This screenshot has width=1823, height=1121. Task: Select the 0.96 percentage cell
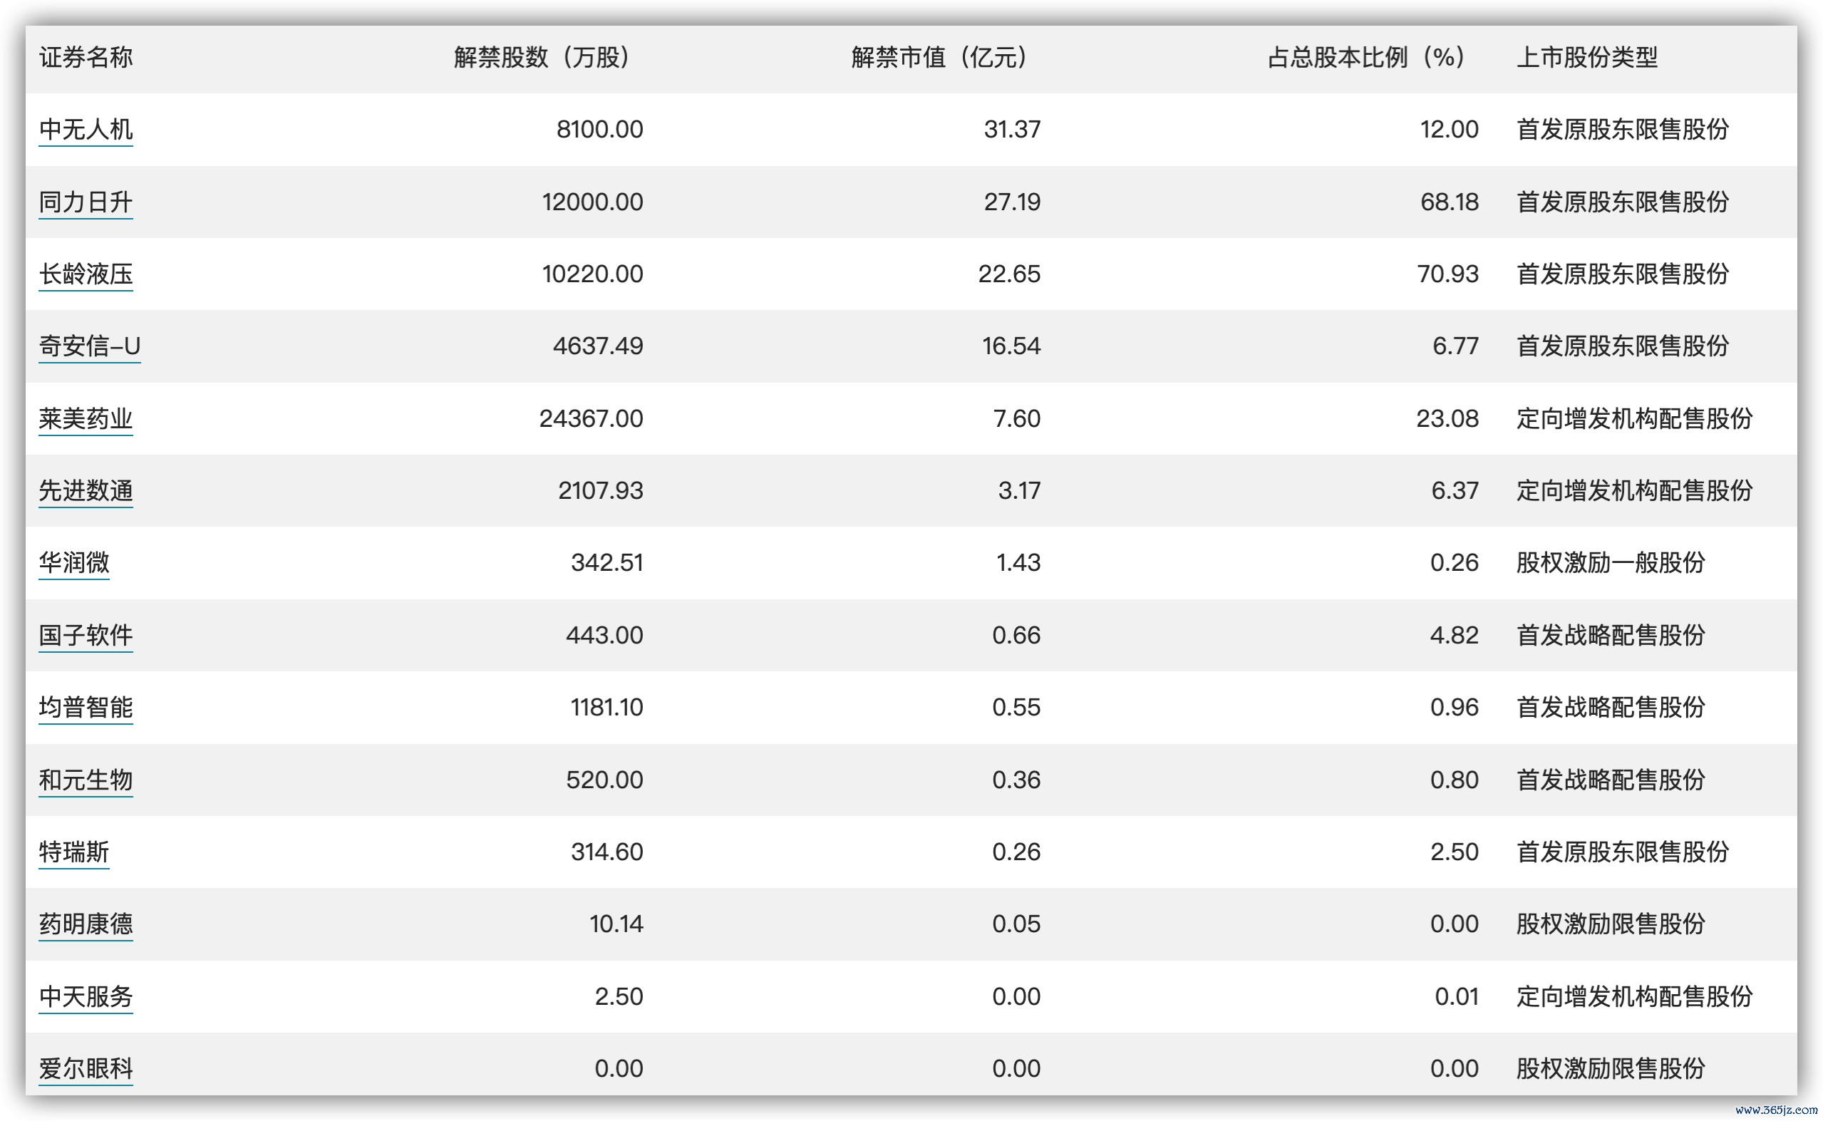coord(1454,707)
